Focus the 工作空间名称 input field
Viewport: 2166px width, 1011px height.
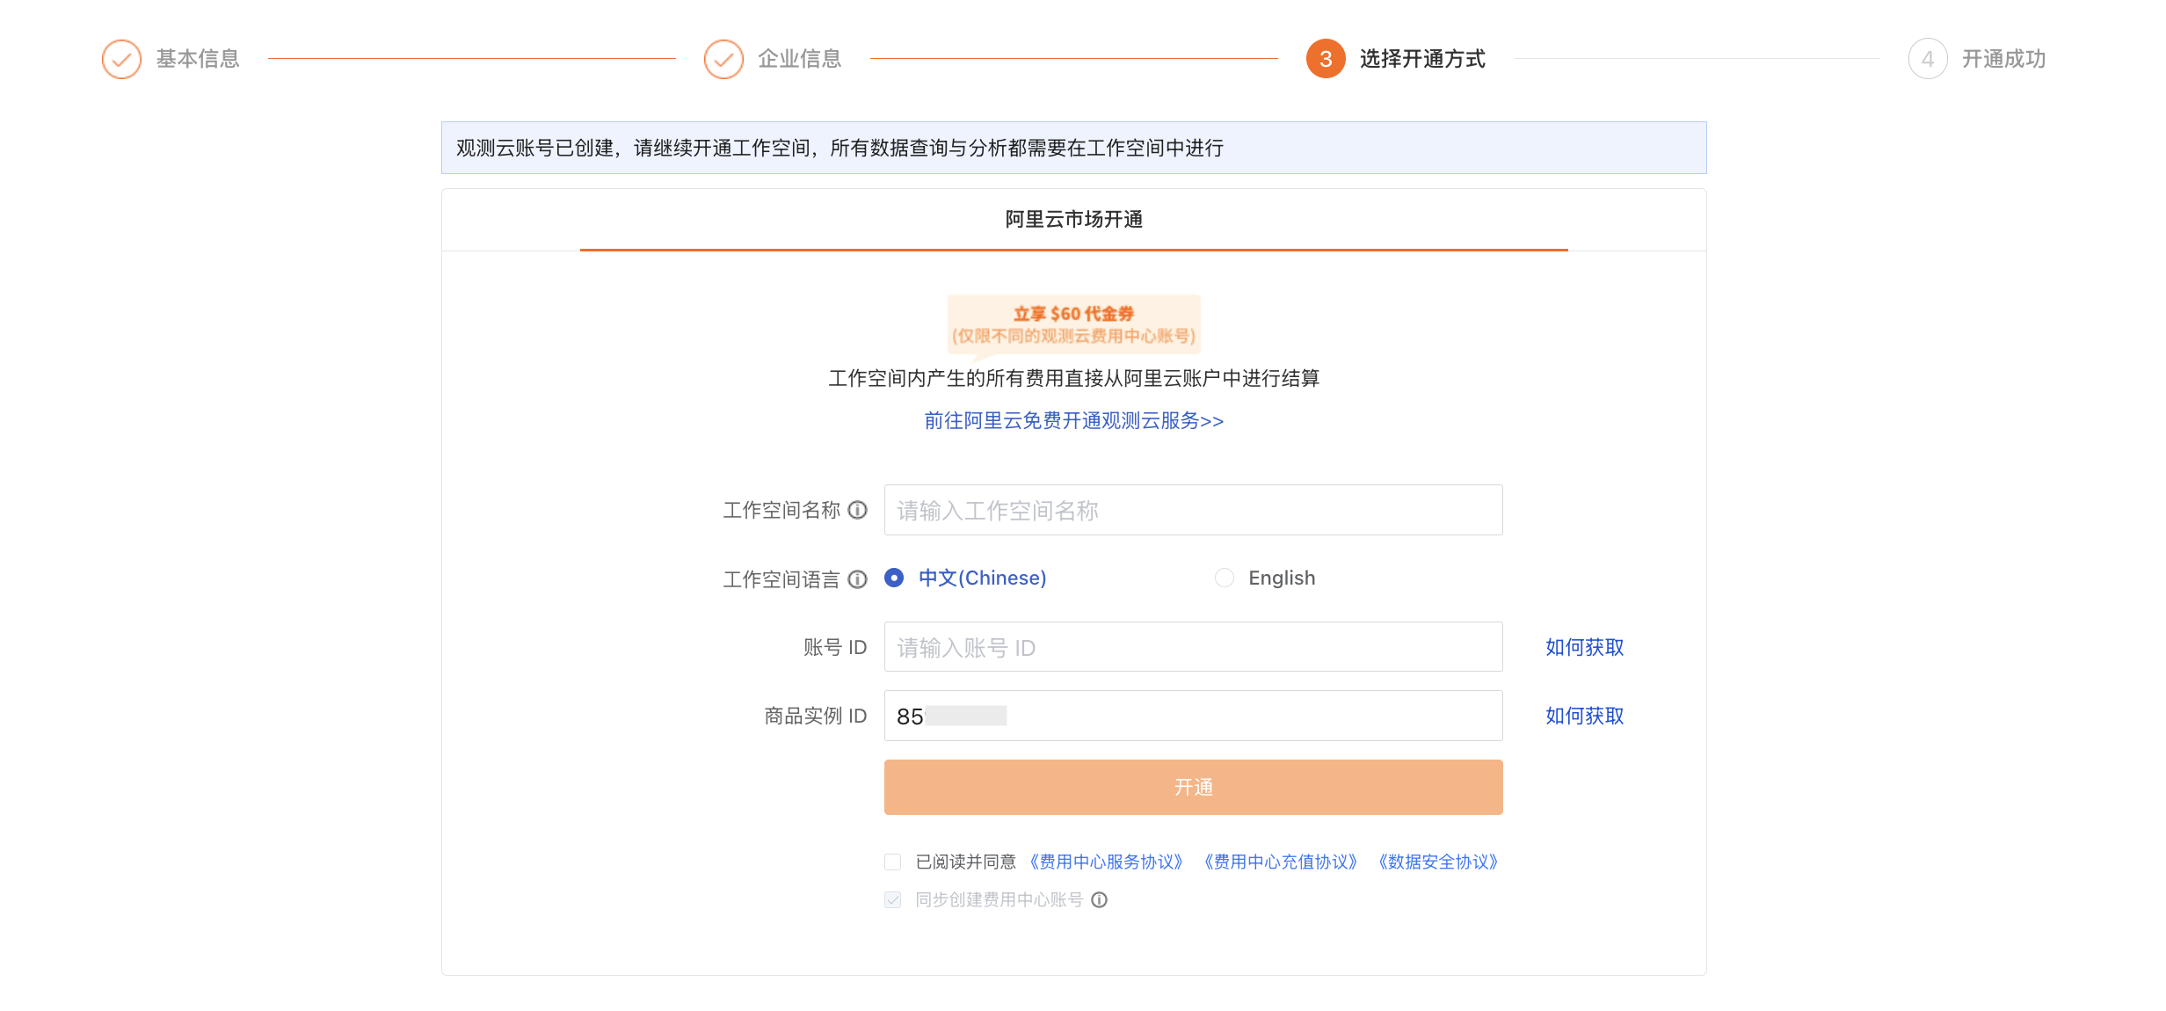1194,510
